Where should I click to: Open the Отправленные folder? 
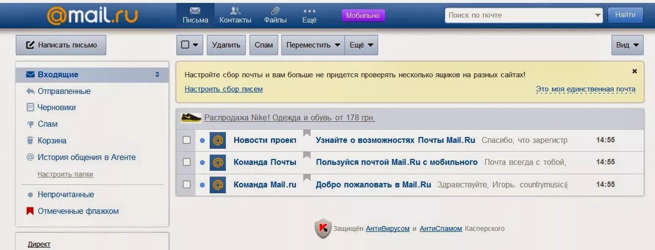pyautogui.click(x=64, y=91)
